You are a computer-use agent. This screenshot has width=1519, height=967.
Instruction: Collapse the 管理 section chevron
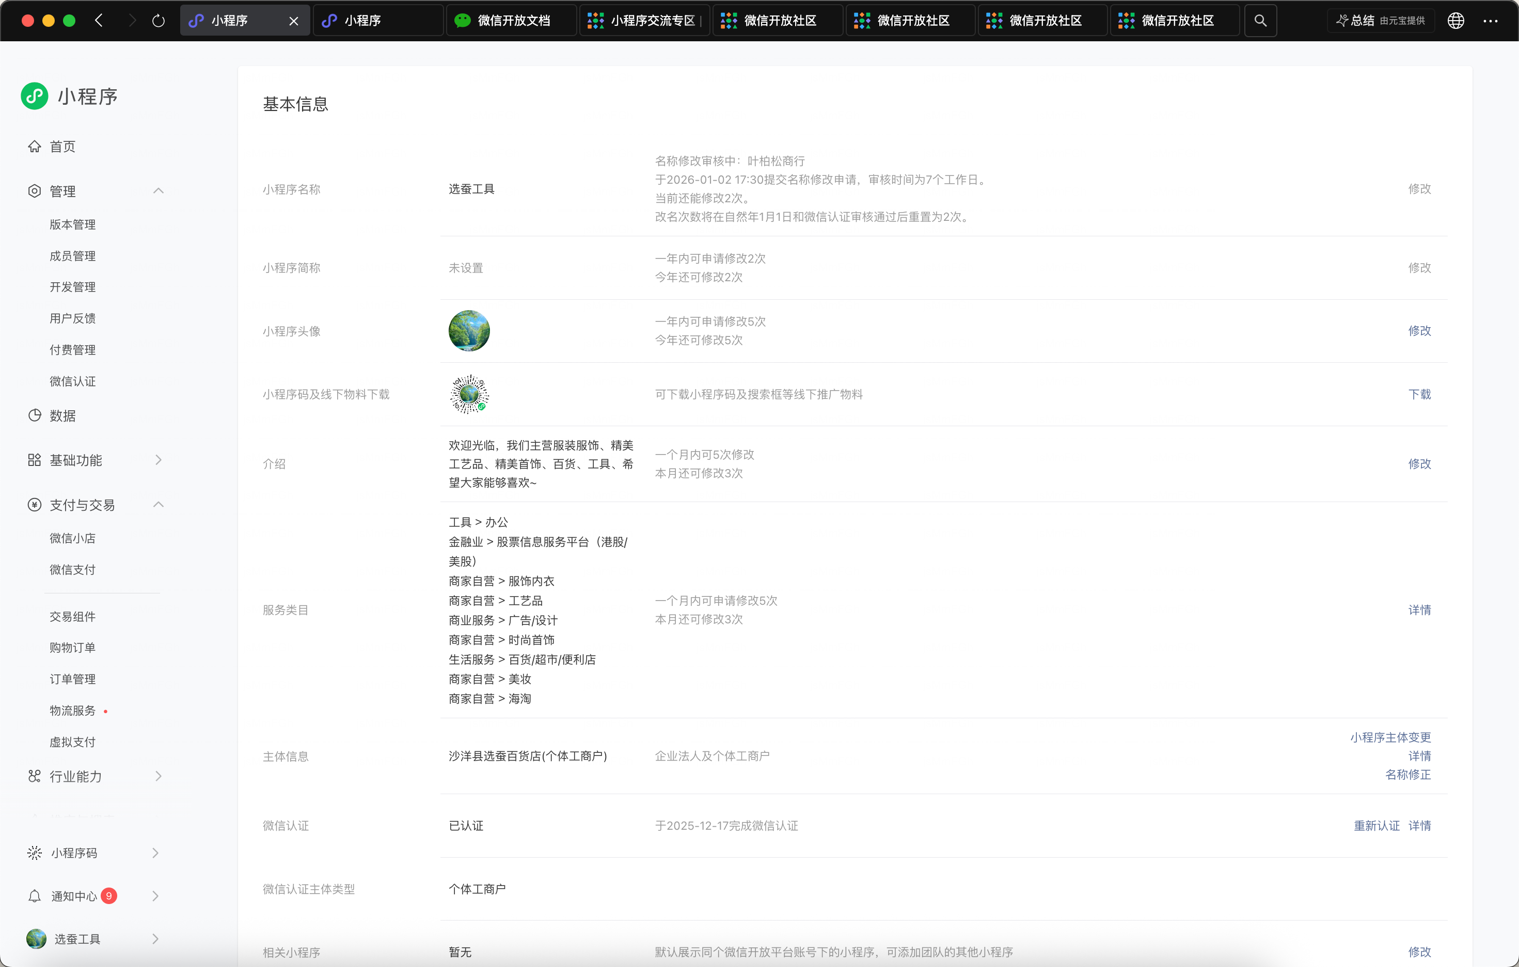[x=159, y=191]
